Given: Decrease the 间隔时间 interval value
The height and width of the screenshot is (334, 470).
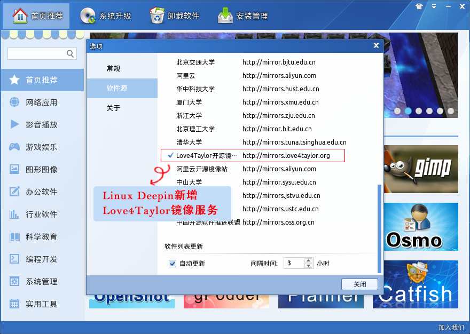Looking at the screenshot, I should 309,266.
